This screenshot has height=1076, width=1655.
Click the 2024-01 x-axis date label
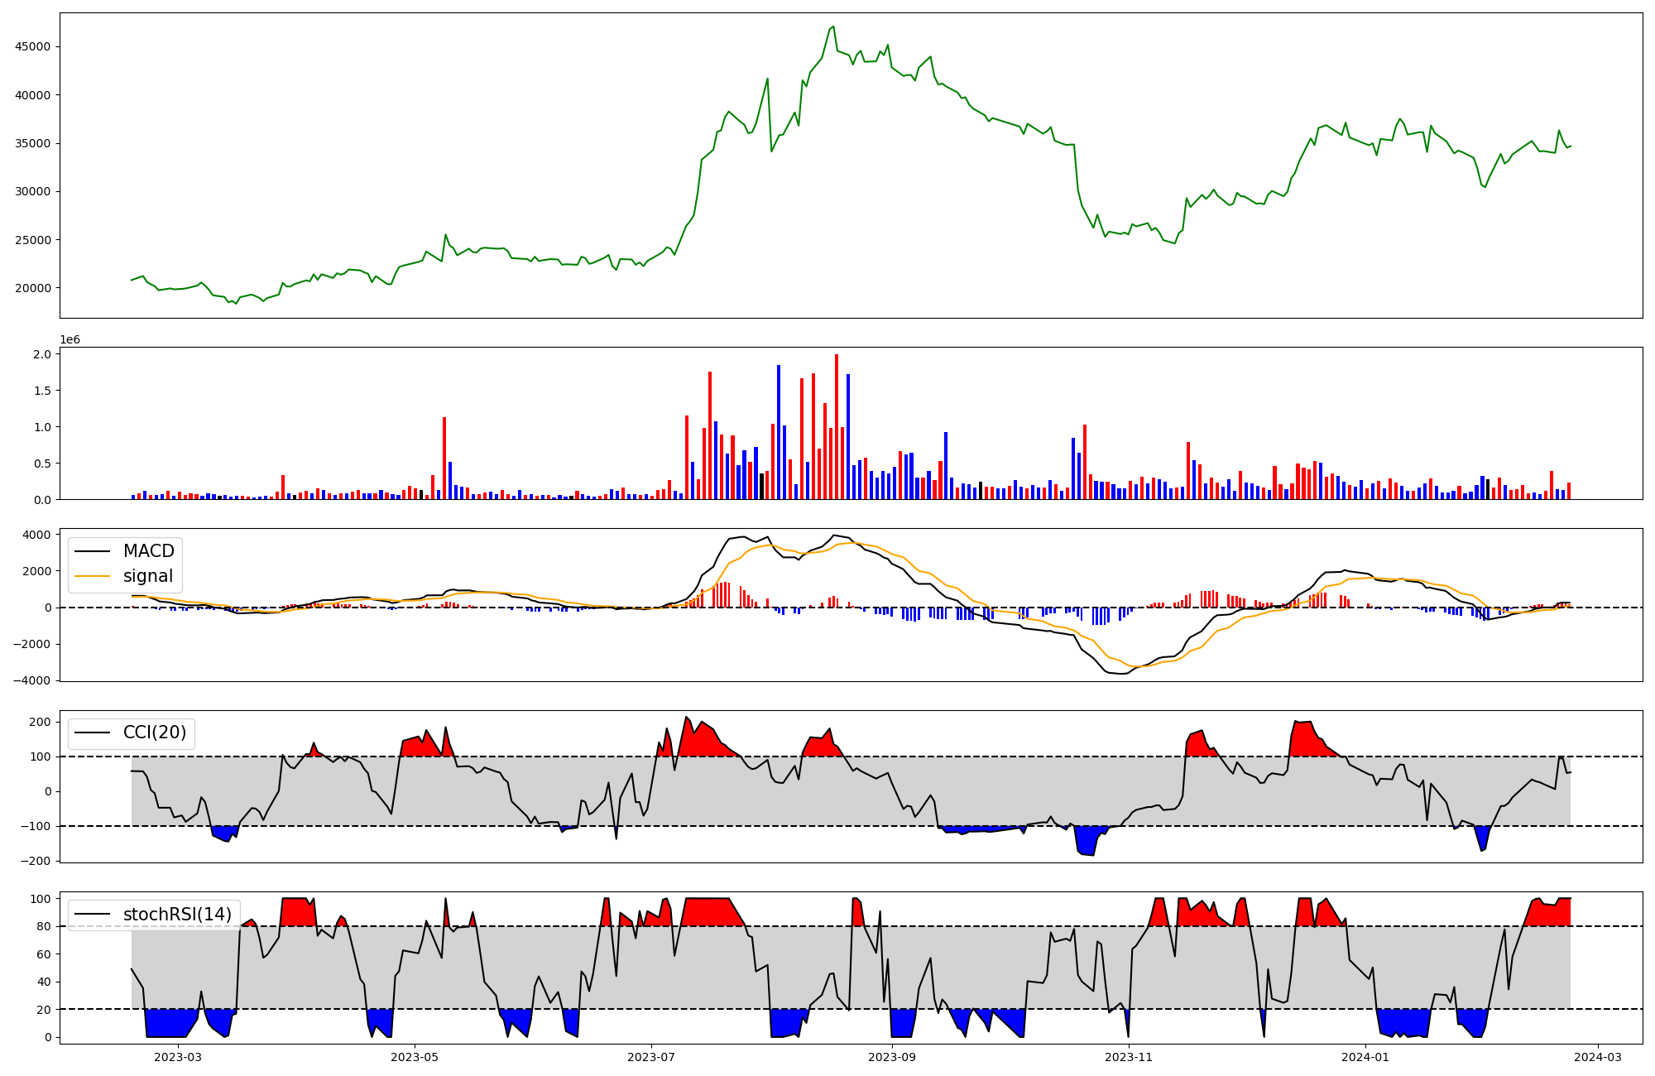(1365, 1057)
